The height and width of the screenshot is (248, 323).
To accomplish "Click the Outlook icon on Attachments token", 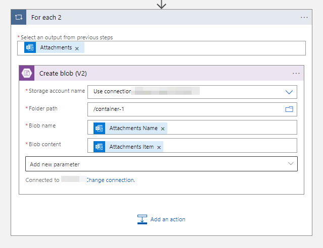I will click(30, 48).
